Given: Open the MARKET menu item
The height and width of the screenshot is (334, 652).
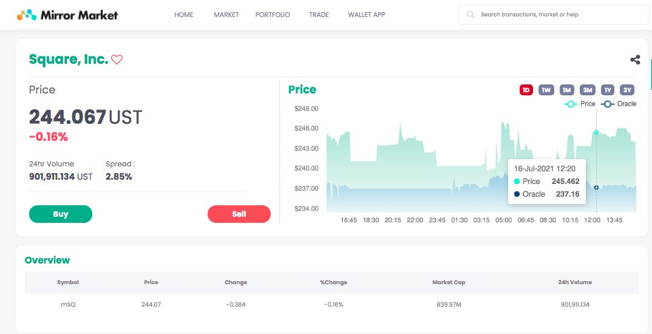Looking at the screenshot, I should click(x=226, y=15).
